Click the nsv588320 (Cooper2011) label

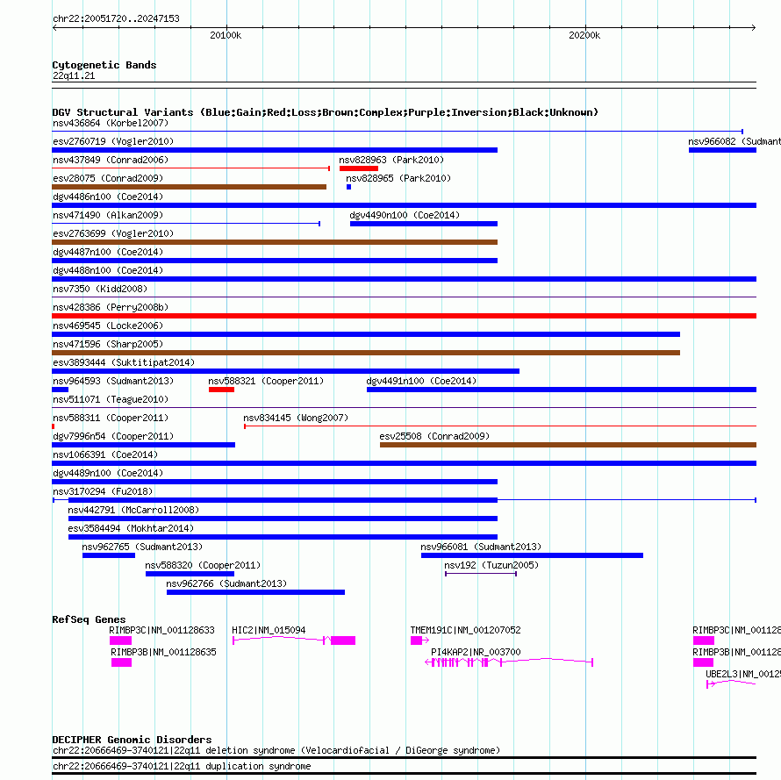[203, 565]
